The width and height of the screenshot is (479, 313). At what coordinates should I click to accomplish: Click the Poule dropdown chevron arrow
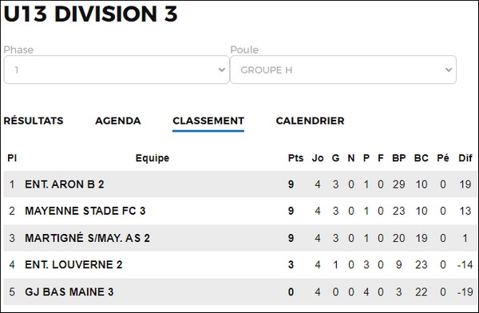click(449, 69)
